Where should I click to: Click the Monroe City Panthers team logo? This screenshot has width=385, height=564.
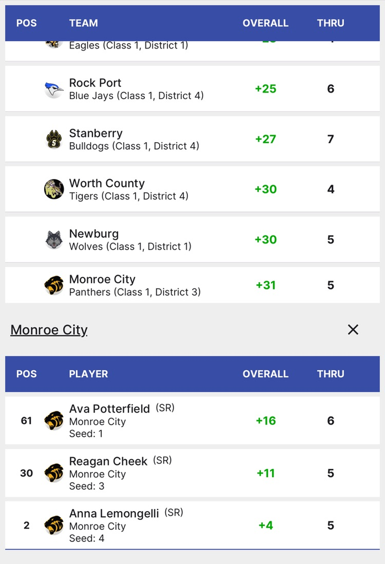(54, 285)
